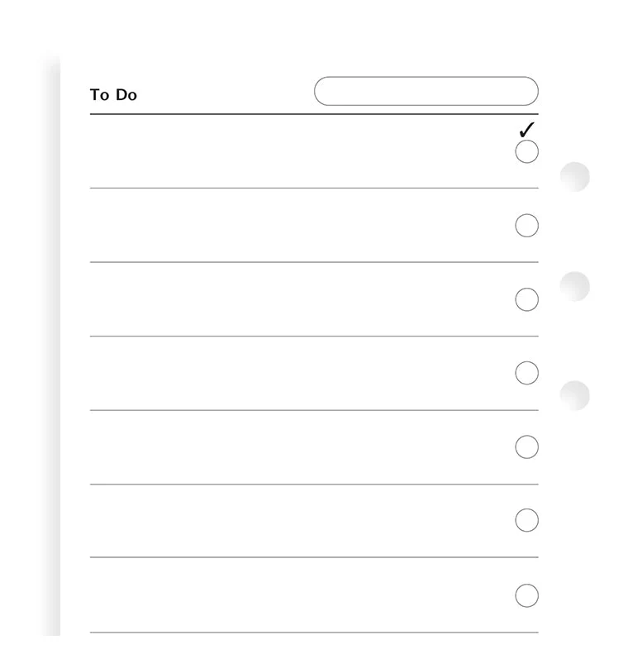Click the To Do heading
This screenshot has width=628, height=659.
point(113,95)
